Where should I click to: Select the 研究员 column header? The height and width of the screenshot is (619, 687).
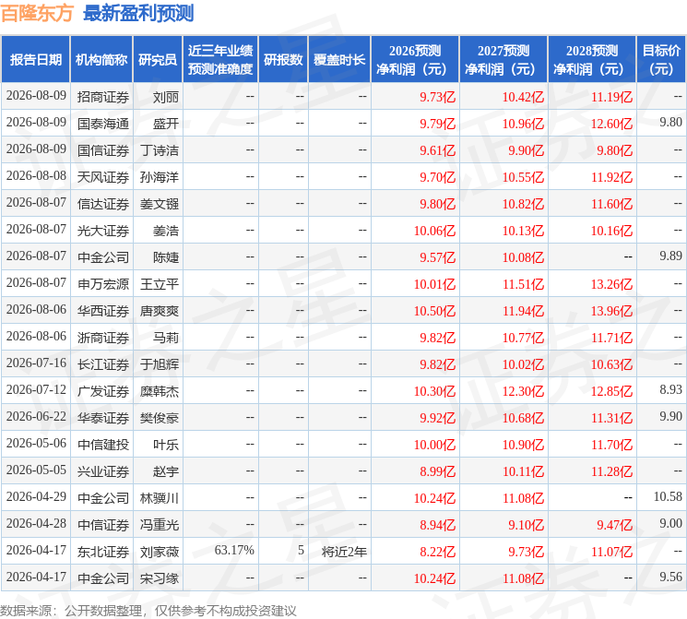click(158, 59)
